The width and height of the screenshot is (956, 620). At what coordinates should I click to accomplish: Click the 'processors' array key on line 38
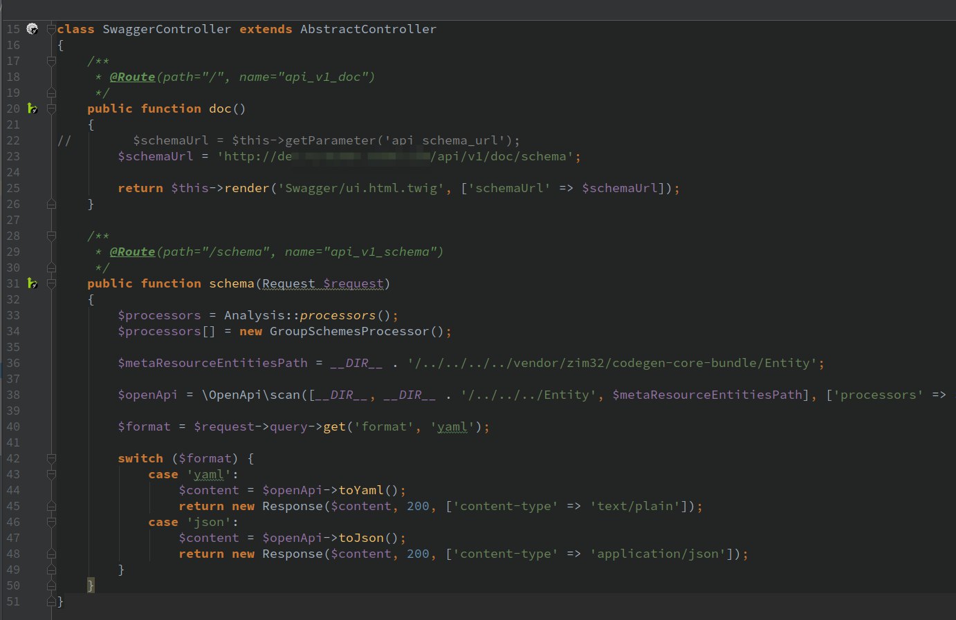[x=878, y=395]
